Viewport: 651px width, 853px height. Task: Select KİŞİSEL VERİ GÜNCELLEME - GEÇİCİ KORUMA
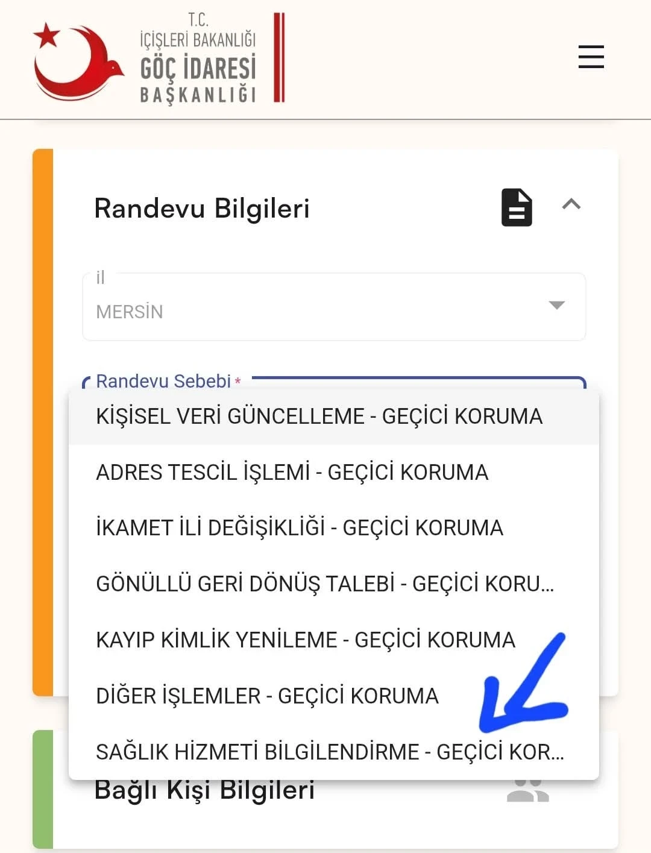(319, 417)
